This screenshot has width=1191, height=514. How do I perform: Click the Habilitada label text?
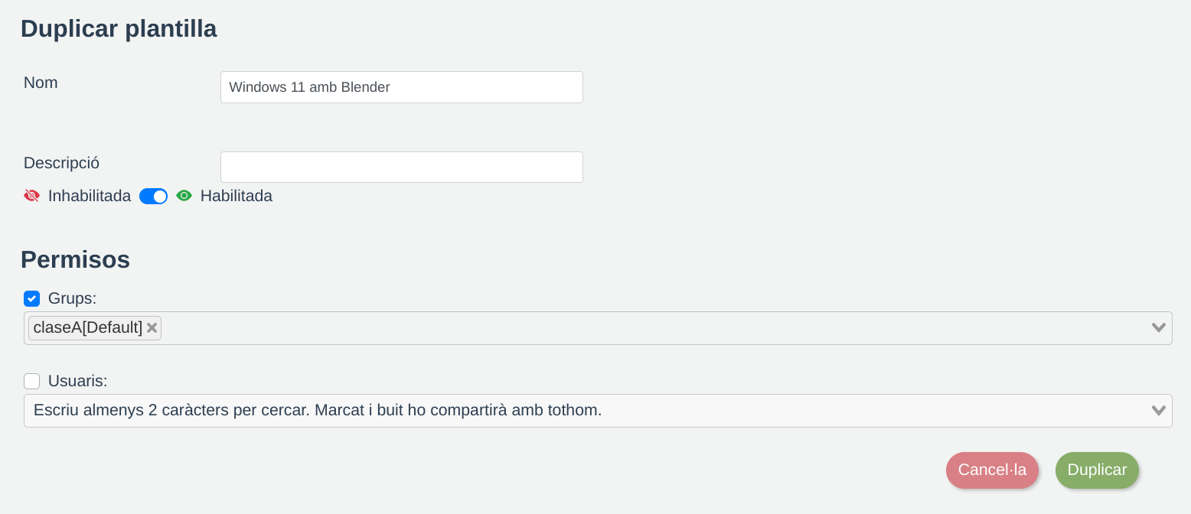[x=237, y=196]
